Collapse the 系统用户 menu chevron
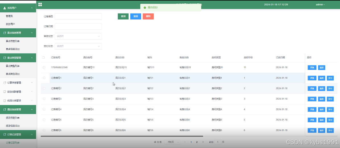The height and width of the screenshot is (148, 340). [x=32, y=8]
